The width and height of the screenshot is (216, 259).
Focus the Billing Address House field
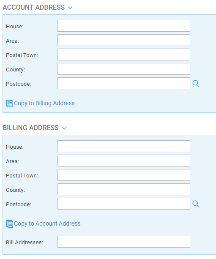[x=124, y=146]
